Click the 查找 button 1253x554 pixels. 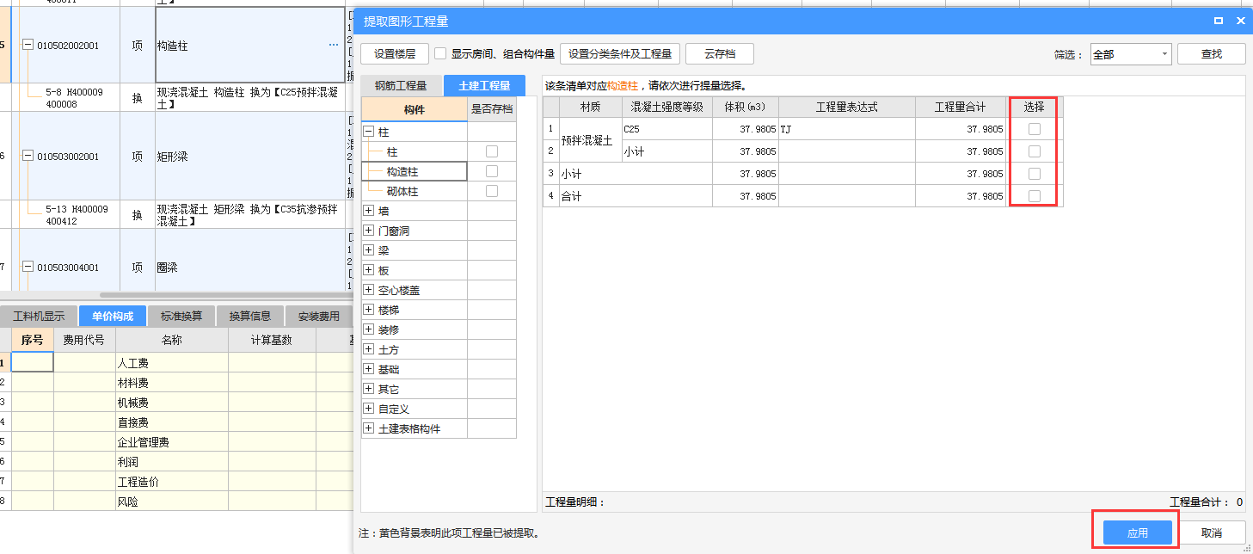coord(1212,53)
